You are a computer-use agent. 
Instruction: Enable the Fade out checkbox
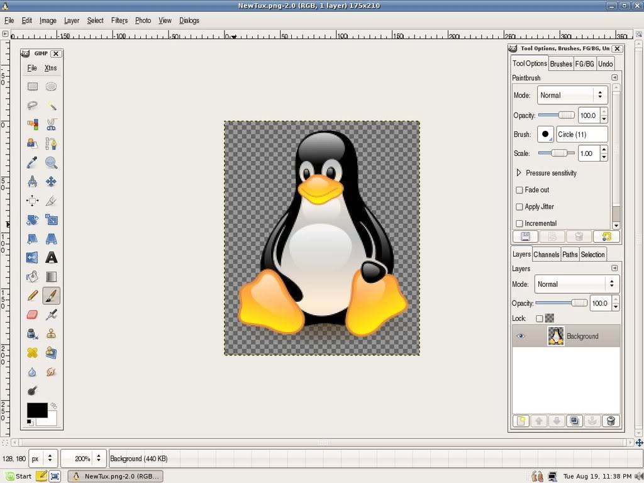pos(519,190)
